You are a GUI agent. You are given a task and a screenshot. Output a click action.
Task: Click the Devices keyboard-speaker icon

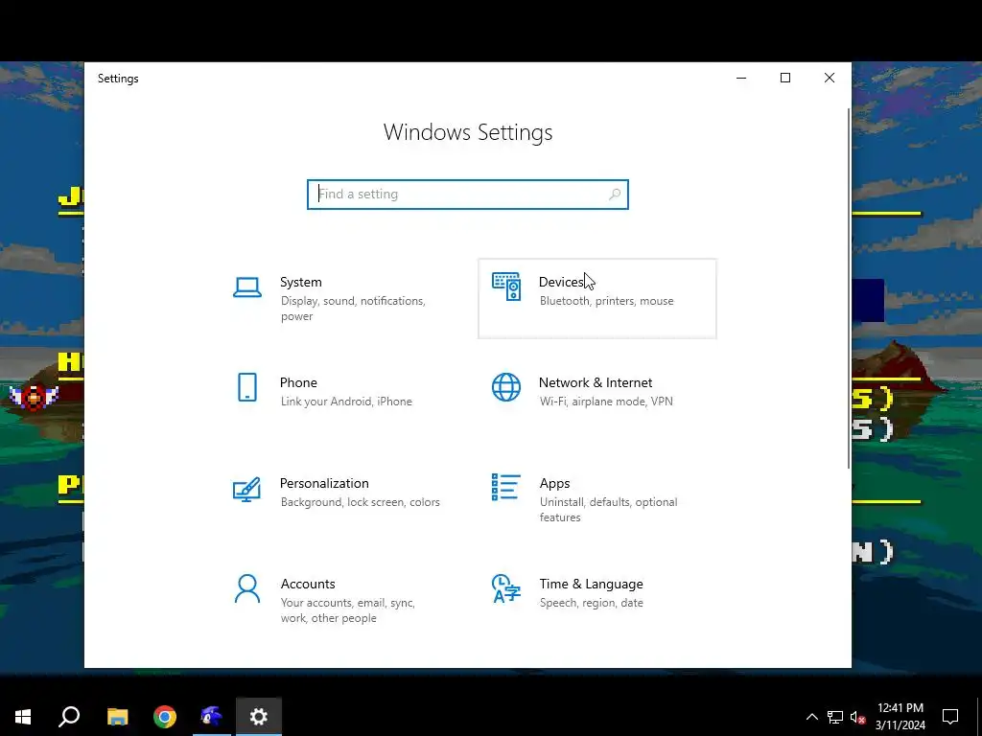[506, 287]
